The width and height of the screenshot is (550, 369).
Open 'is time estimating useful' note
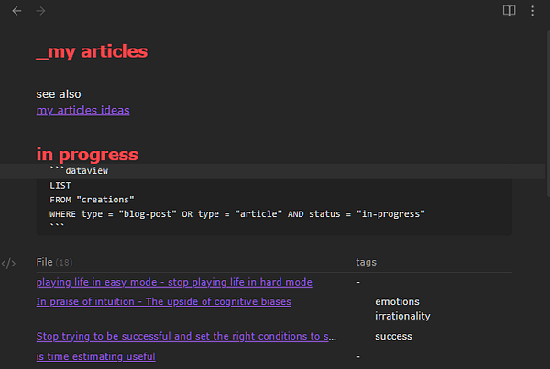click(x=95, y=356)
